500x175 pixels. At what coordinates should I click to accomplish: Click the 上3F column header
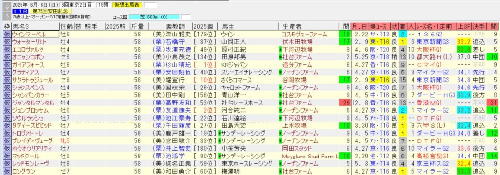tap(464, 27)
